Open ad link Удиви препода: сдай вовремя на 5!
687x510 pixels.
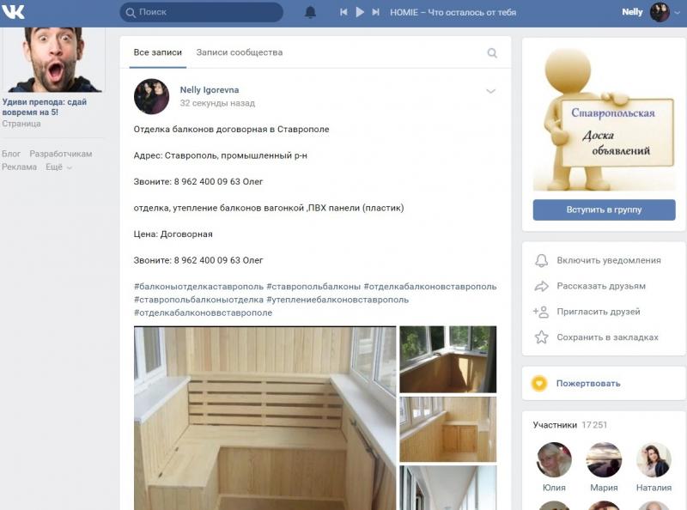[45, 107]
